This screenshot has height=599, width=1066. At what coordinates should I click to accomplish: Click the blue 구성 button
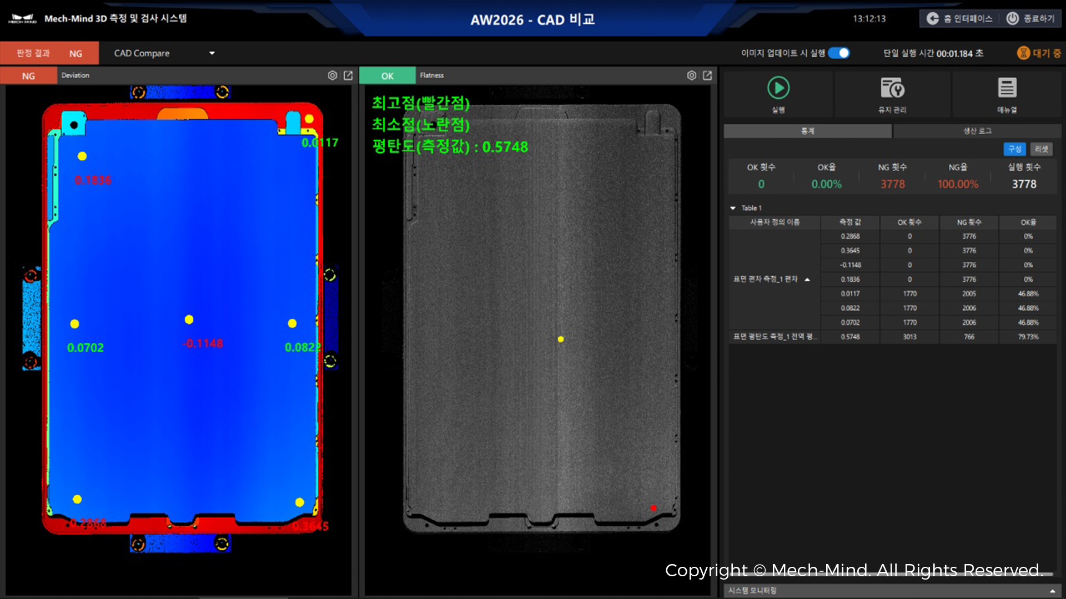click(x=1014, y=149)
